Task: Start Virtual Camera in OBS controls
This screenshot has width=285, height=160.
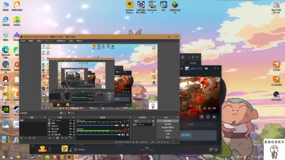Action: coord(167,128)
